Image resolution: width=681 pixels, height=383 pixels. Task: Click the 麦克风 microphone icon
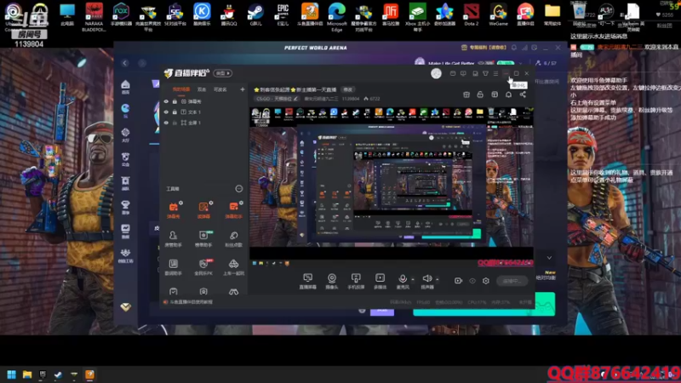click(x=403, y=279)
